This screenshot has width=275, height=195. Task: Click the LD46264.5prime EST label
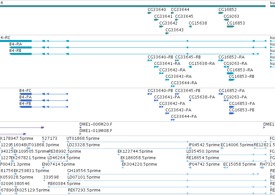[64, 158]
